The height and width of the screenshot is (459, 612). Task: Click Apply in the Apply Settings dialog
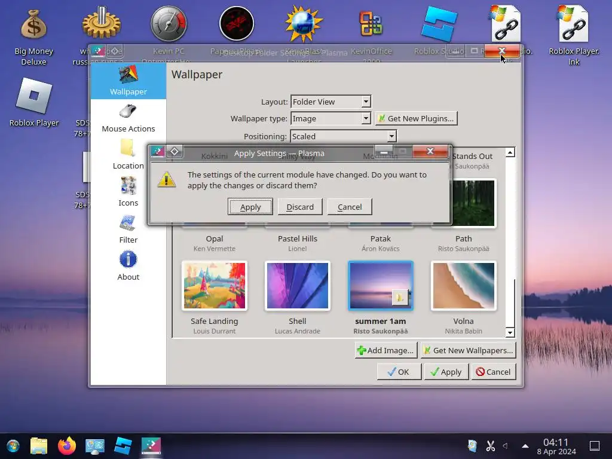250,207
